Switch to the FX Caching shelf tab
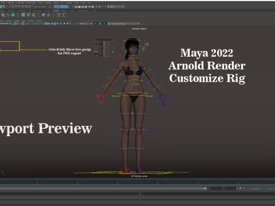The image size is (275, 206). pos(38,11)
